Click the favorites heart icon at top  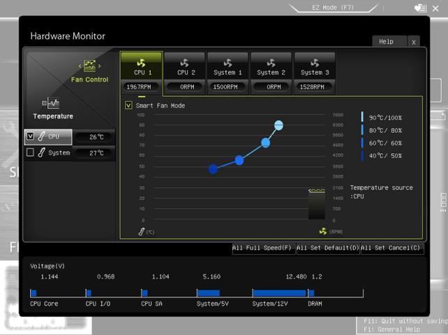(x=420, y=8)
